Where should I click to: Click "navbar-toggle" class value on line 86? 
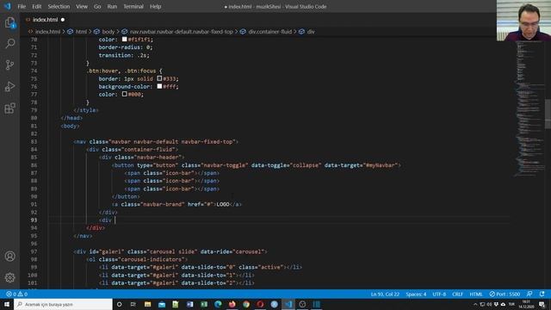click(225, 165)
